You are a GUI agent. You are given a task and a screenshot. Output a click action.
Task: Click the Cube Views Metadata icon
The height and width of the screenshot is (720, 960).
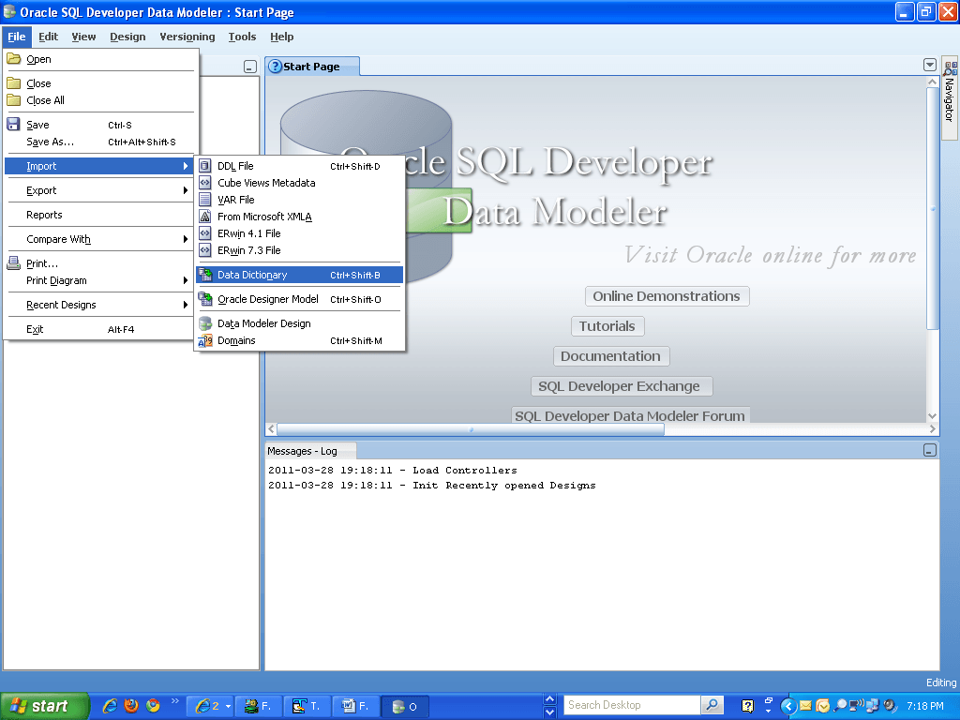point(205,183)
